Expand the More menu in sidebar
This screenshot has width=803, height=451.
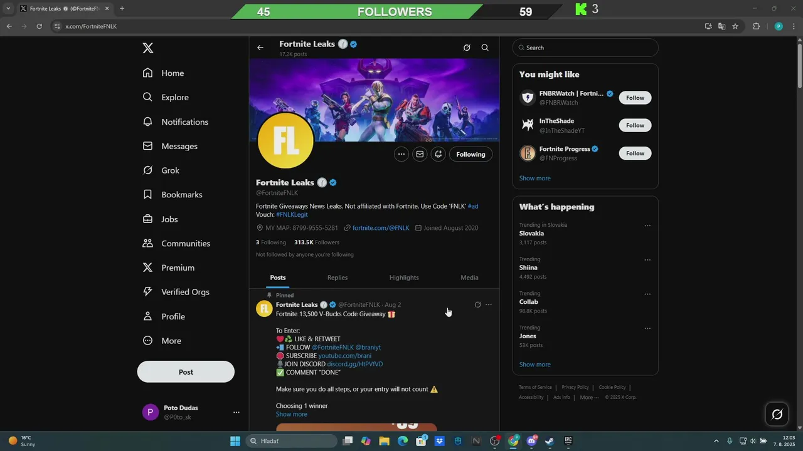(x=162, y=341)
